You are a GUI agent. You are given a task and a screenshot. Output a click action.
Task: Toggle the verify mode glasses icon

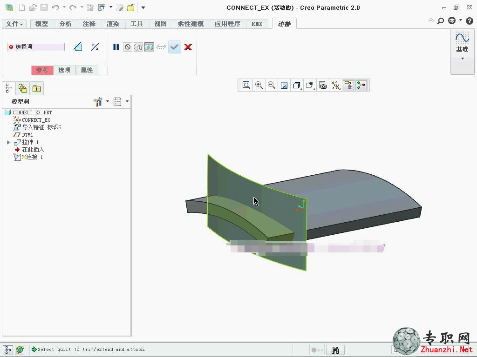tap(161, 47)
